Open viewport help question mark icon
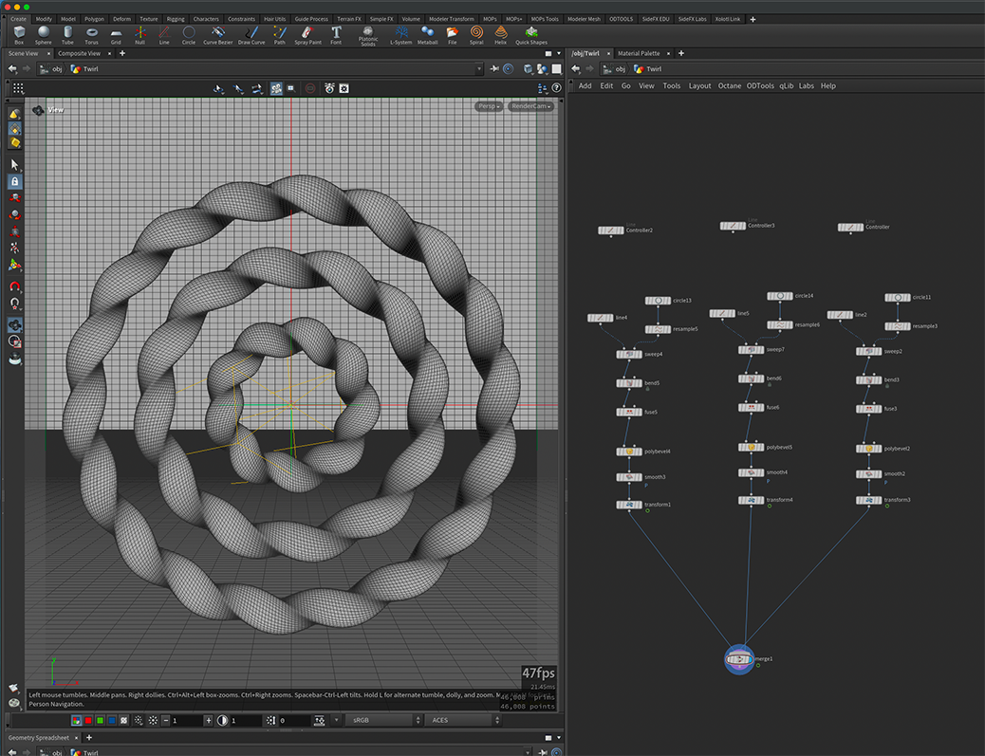The height and width of the screenshot is (756, 985). pyautogui.click(x=556, y=88)
